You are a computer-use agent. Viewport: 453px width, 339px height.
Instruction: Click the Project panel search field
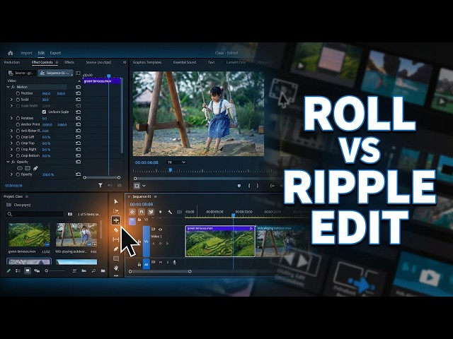[35, 214]
